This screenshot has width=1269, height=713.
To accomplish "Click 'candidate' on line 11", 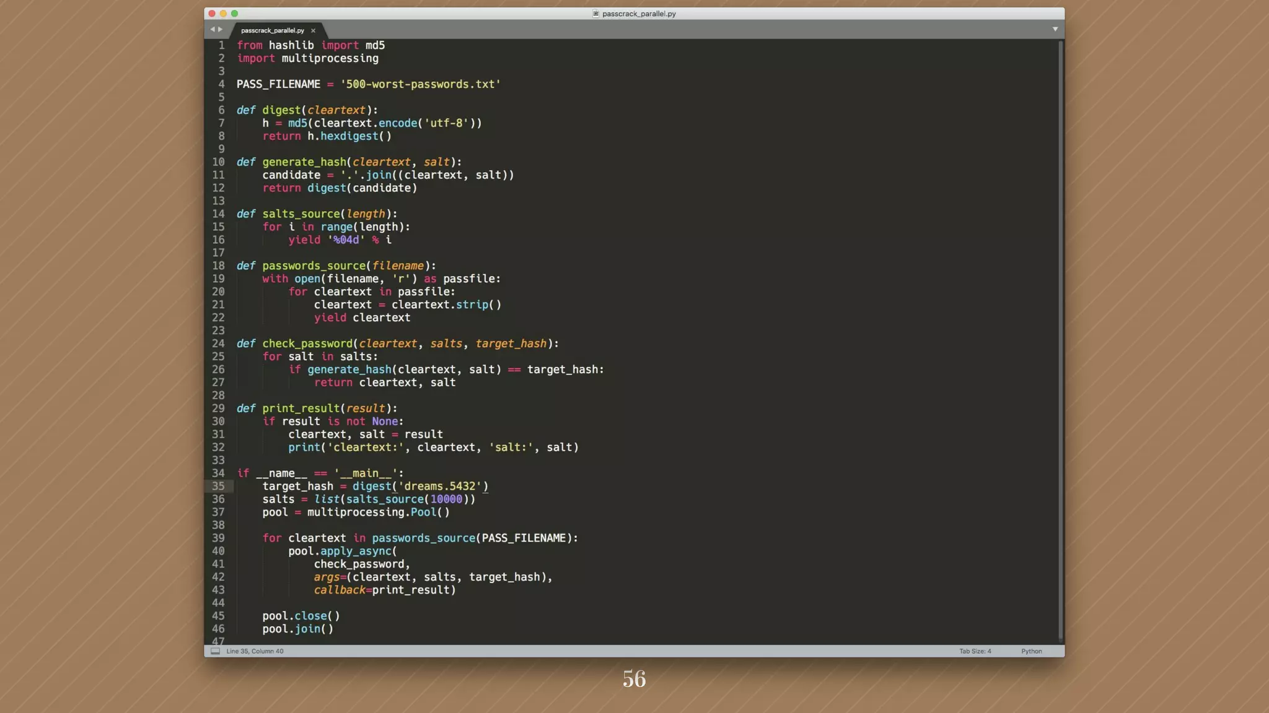I will (291, 175).
